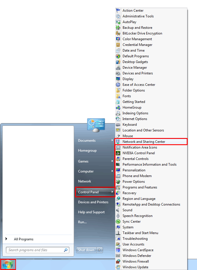This screenshot has height=270, width=197.
Task: Select Region and Language
Action: [151, 198]
